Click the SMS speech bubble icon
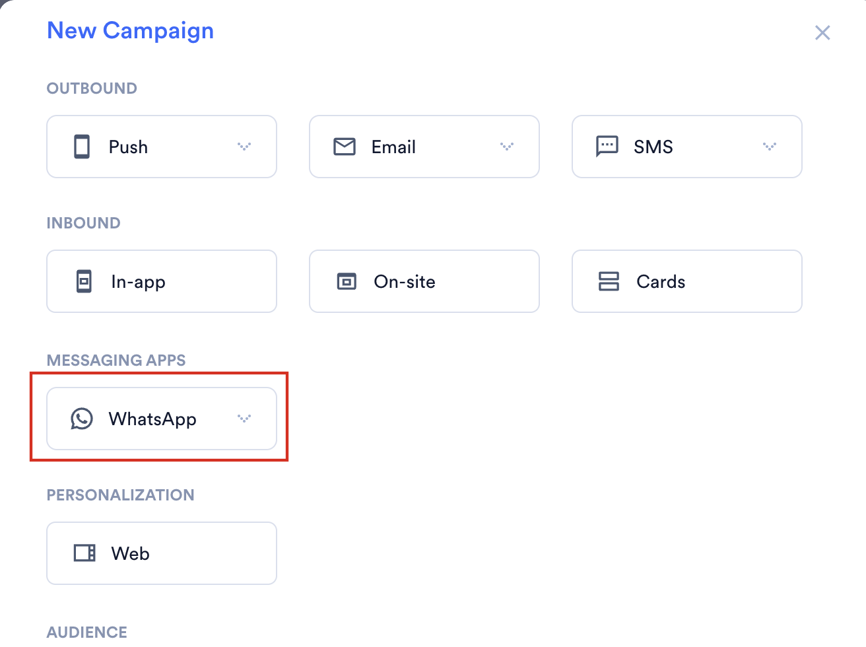This screenshot has height=647, width=866. click(607, 147)
